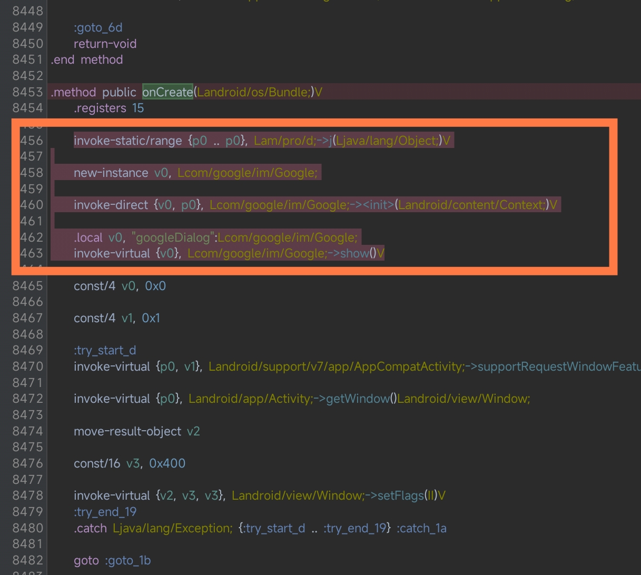Click the show method call on Google
This screenshot has width=641, height=575.
[354, 253]
